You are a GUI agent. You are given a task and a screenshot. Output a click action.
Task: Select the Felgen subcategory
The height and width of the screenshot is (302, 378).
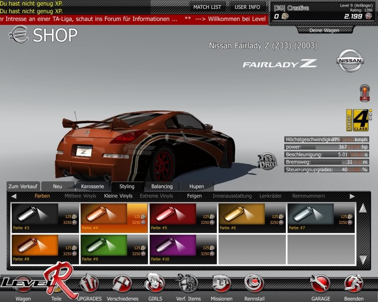[x=194, y=196]
